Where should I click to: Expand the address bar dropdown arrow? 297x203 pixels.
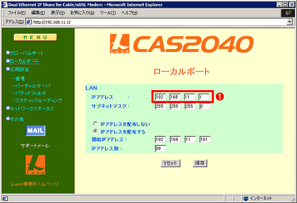(290, 22)
